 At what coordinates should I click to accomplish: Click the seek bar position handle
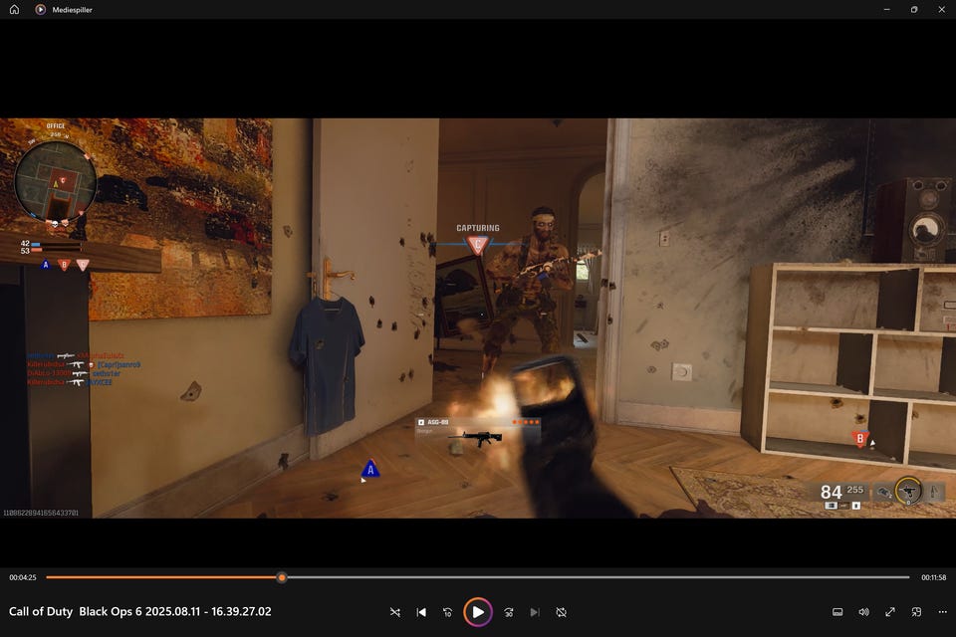point(282,577)
